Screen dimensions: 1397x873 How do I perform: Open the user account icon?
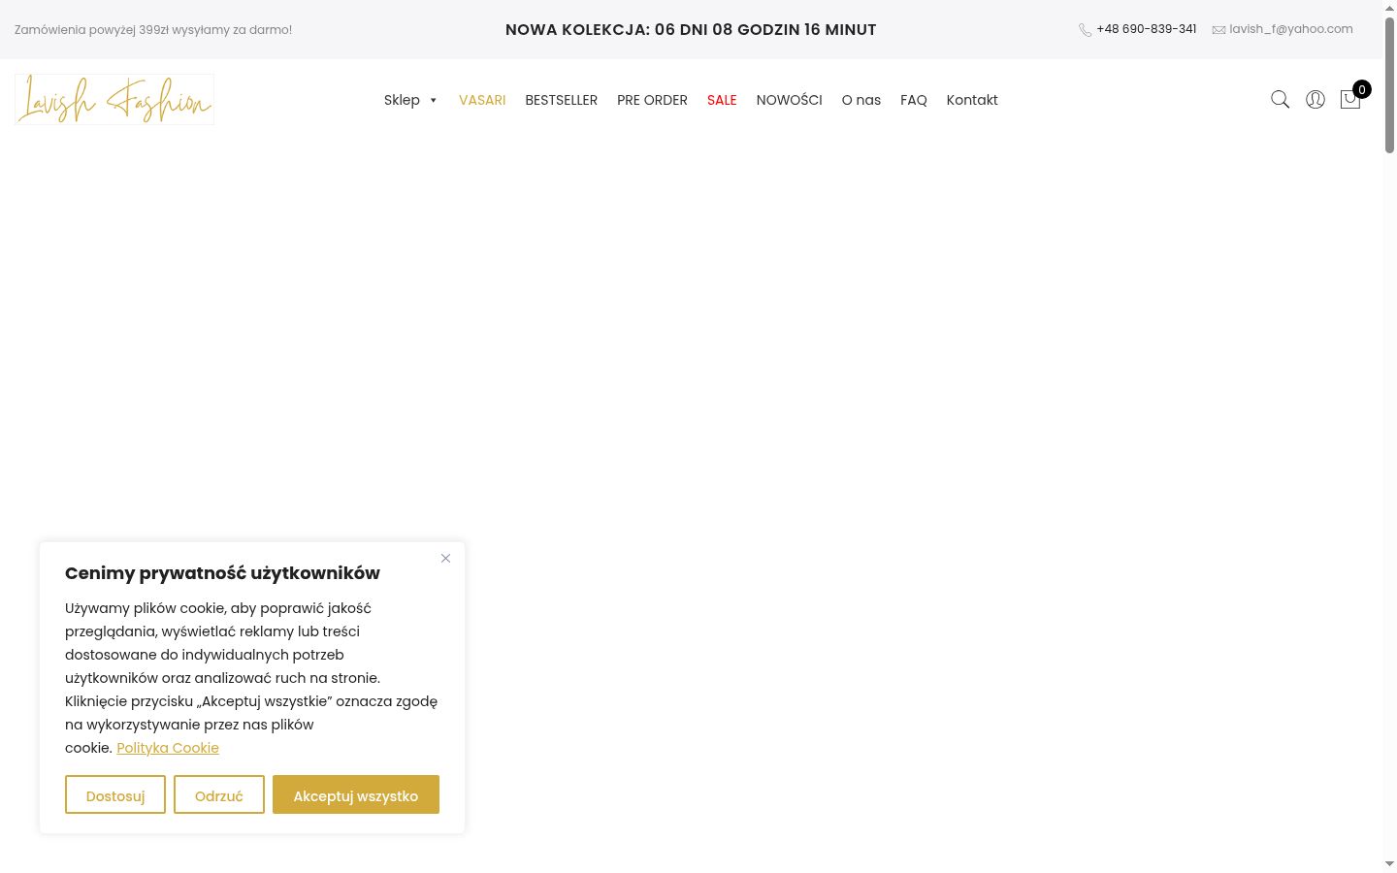click(x=1316, y=100)
